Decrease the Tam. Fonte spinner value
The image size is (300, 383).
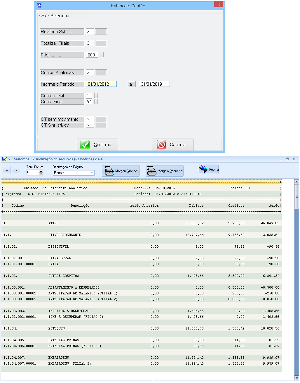[x=41, y=174]
